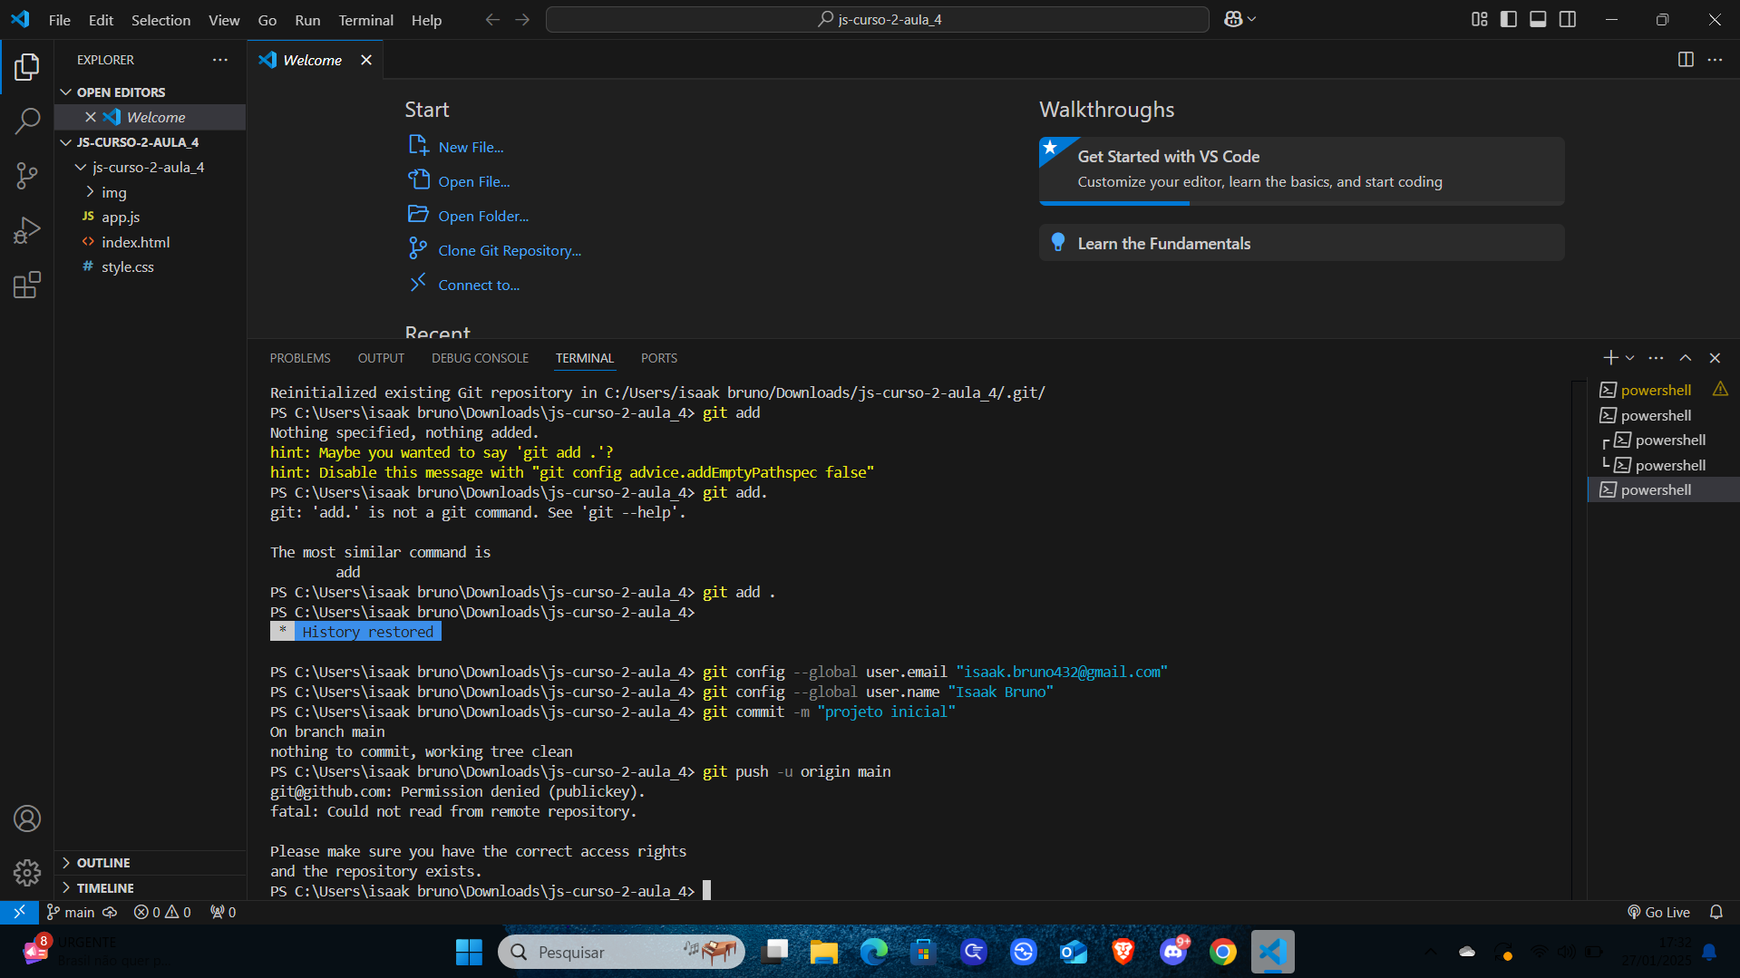Open remote window indicator in status bar
This screenshot has height=978, width=1740.
point(19,912)
